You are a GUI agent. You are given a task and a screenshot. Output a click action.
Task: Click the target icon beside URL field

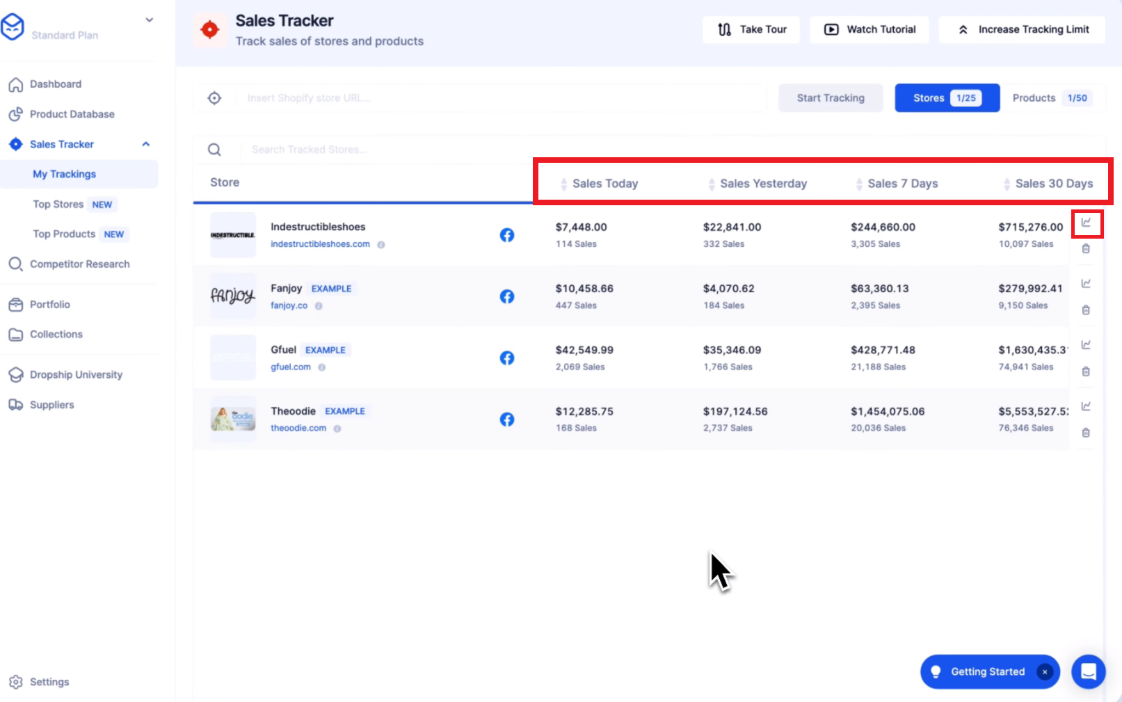[x=215, y=98]
